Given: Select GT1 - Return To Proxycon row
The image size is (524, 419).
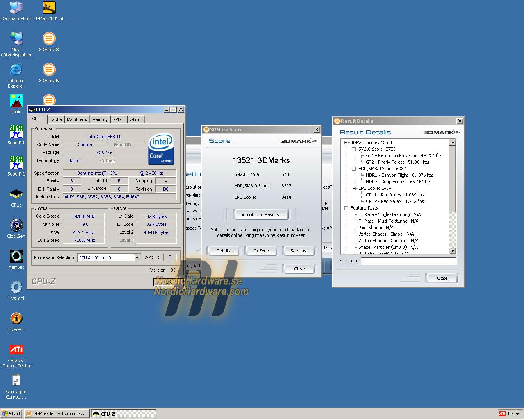Looking at the screenshot, I should (404, 155).
